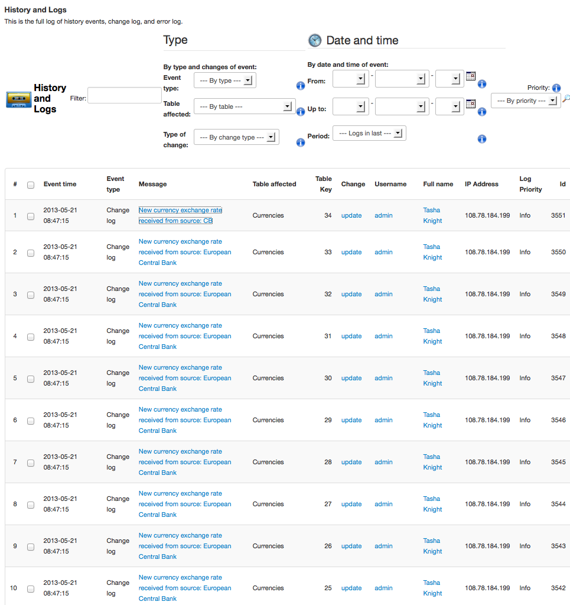This screenshot has height=605, width=570.
Task: Sort by Id column header
Action: point(563,184)
